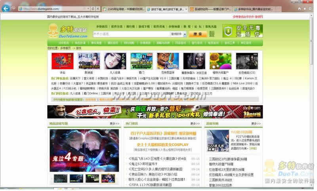317x191 pixels.
Task: Switch to the 2345网址导航 browser tab
Action: coord(124,8)
